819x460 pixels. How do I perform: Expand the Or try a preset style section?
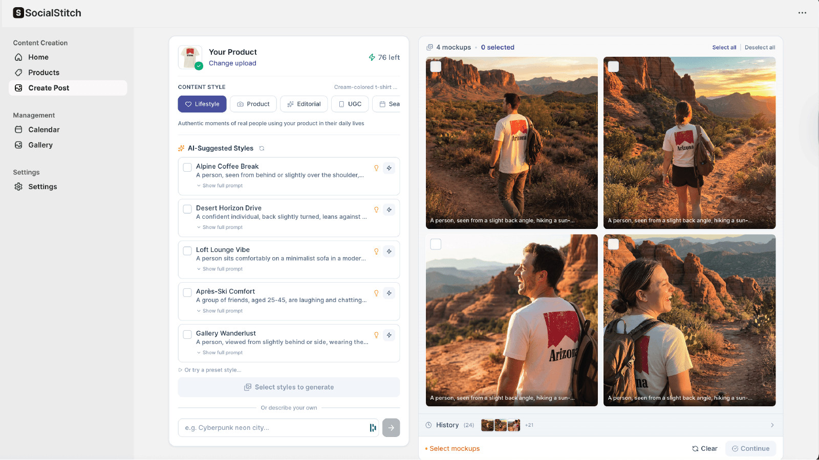pyautogui.click(x=210, y=370)
